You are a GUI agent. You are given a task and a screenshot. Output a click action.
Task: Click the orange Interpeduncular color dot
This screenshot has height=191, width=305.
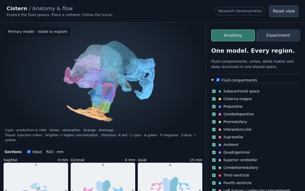click(220, 130)
